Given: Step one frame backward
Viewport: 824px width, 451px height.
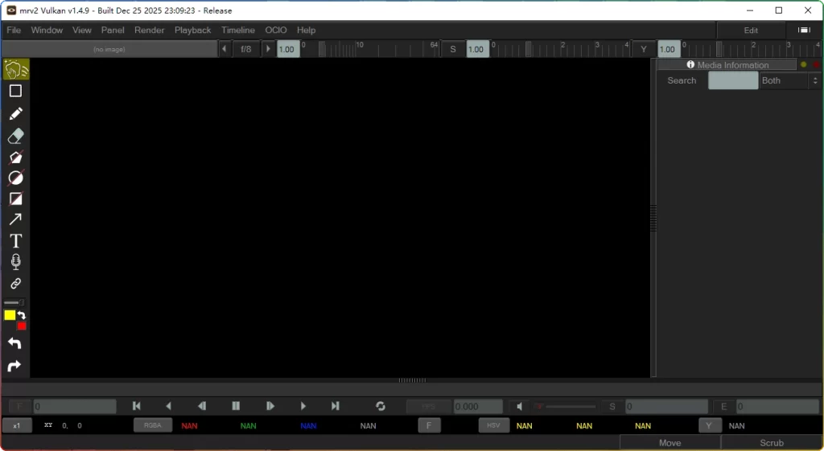Looking at the screenshot, I should (x=202, y=406).
